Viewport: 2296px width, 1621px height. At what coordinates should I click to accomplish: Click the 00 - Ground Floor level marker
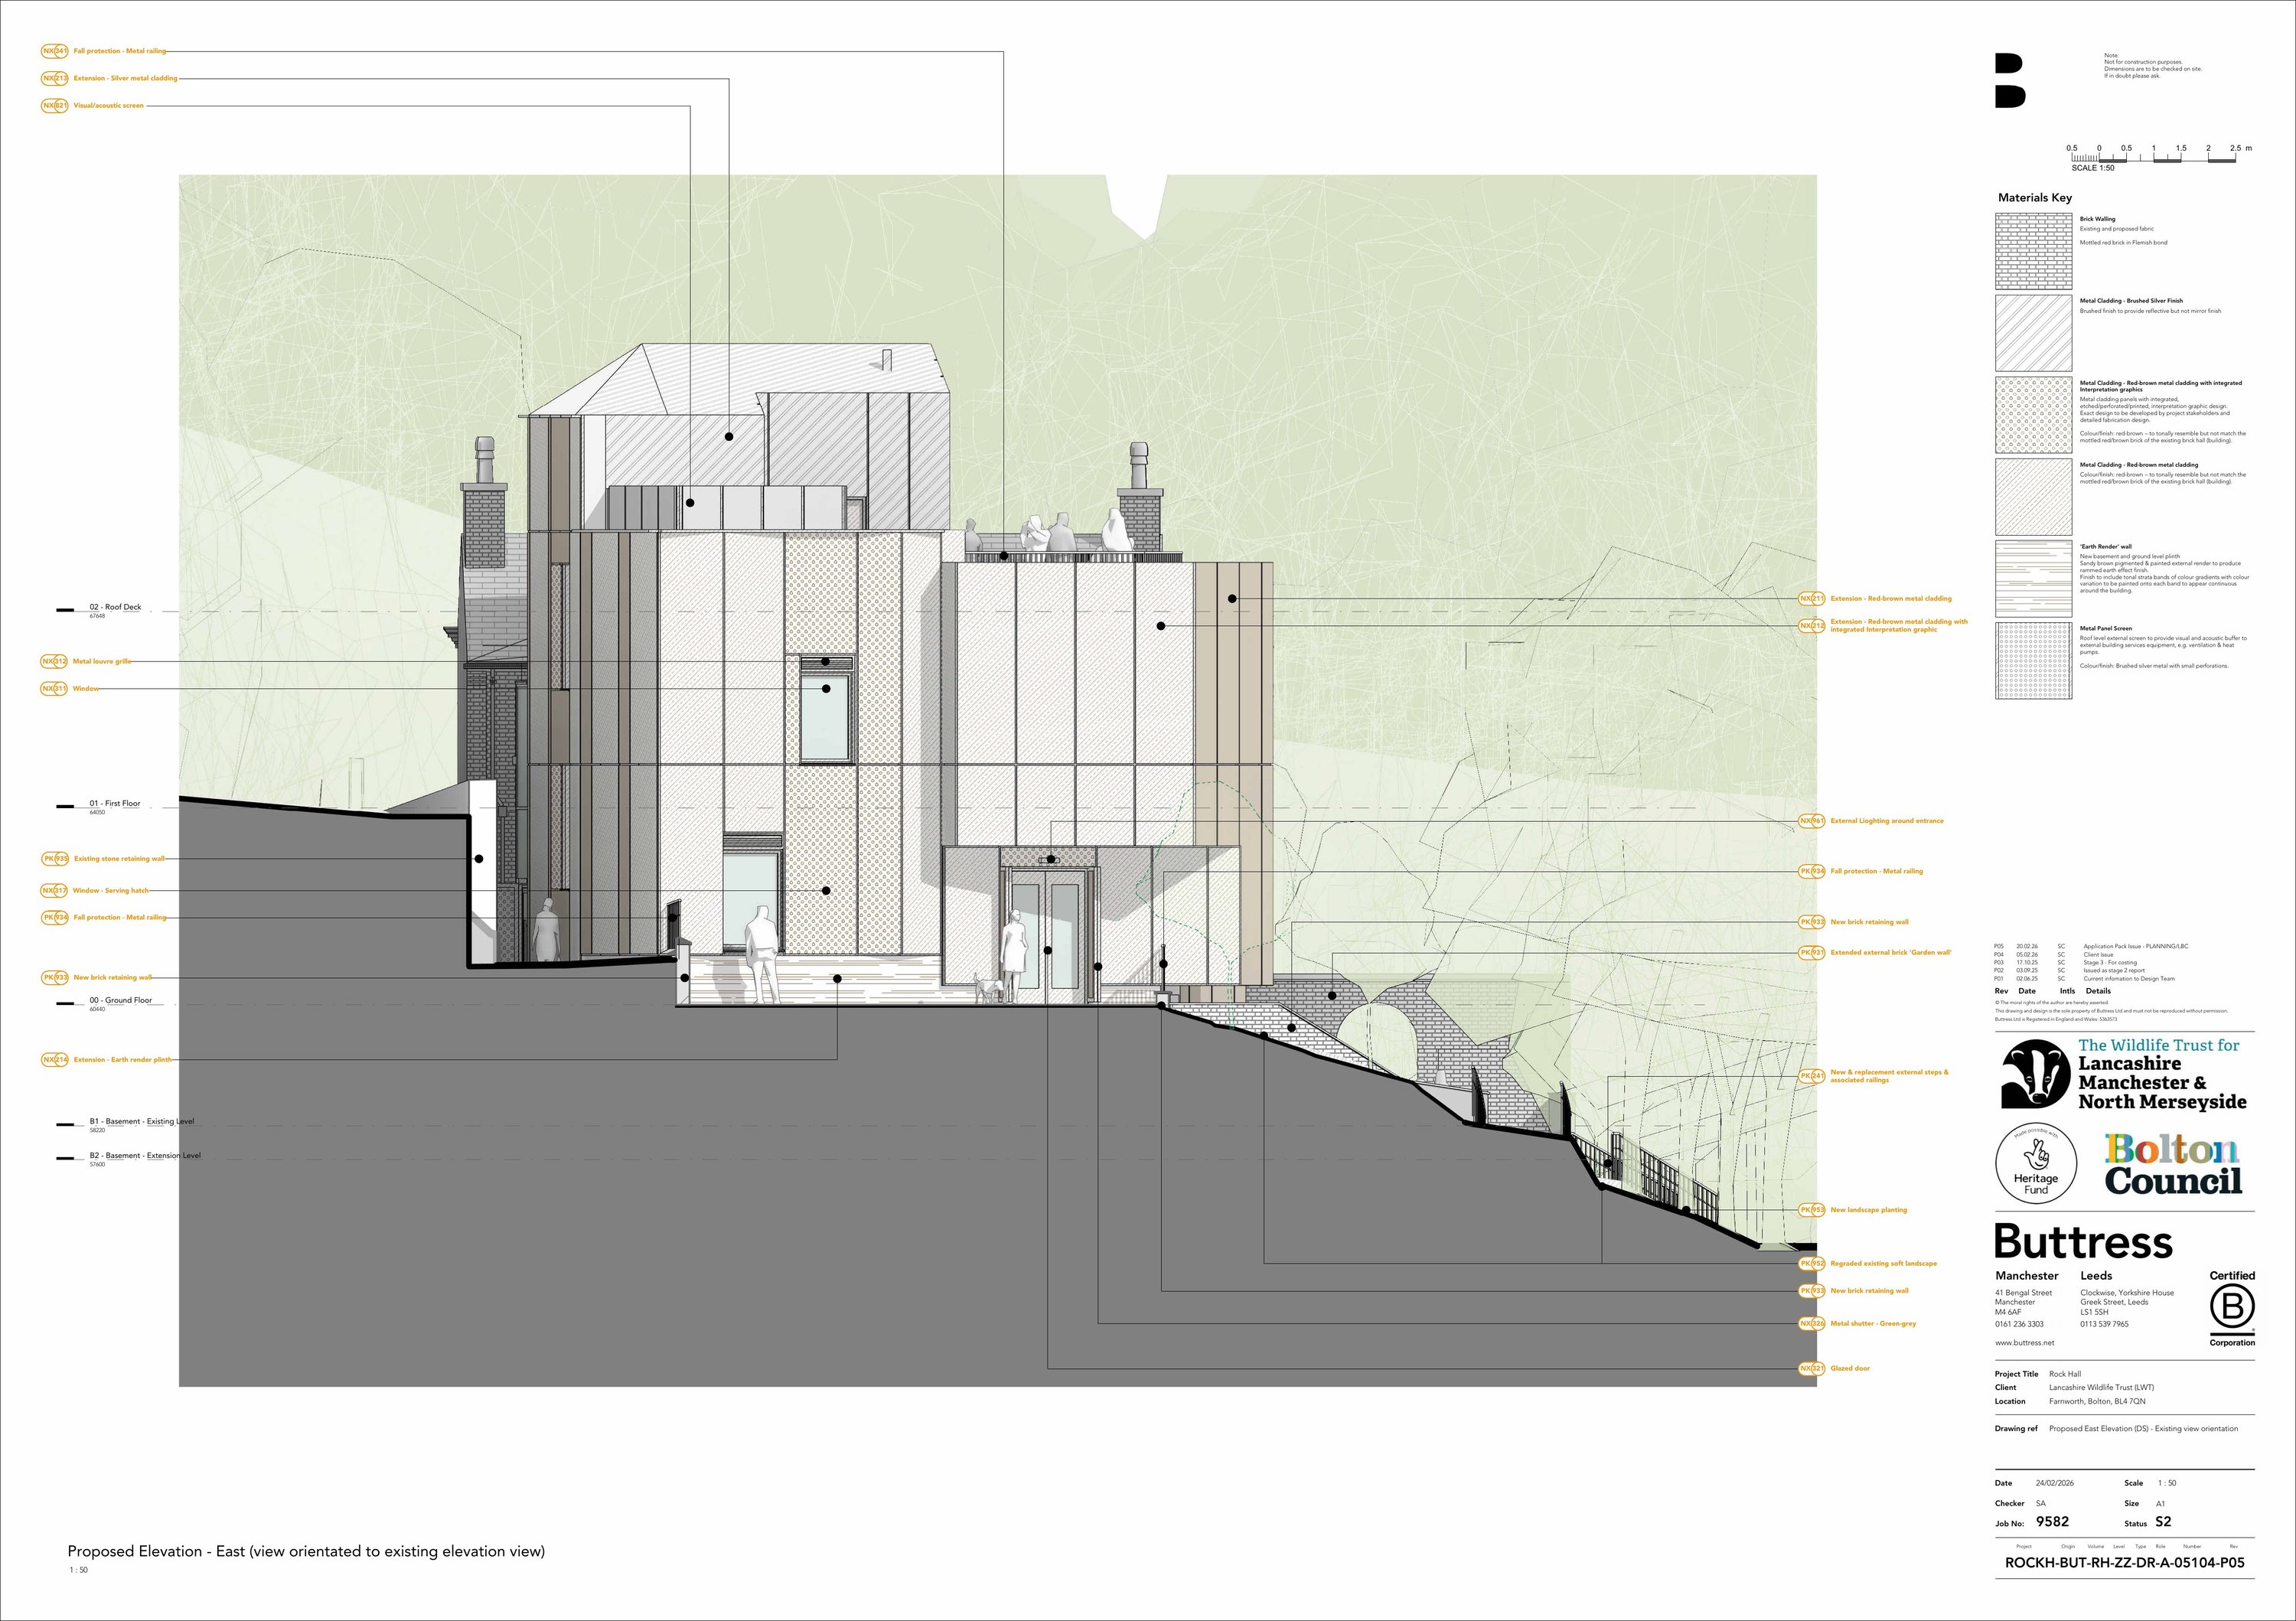point(120,1000)
